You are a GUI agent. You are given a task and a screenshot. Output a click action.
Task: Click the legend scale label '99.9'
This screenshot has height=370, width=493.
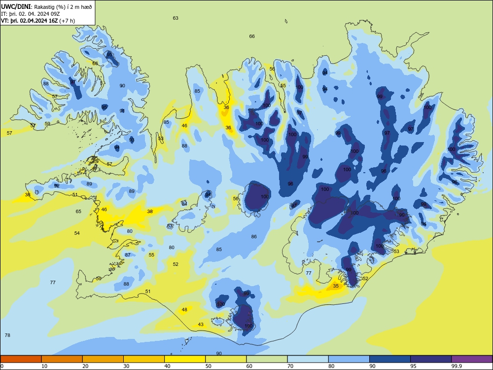(x=456, y=366)
